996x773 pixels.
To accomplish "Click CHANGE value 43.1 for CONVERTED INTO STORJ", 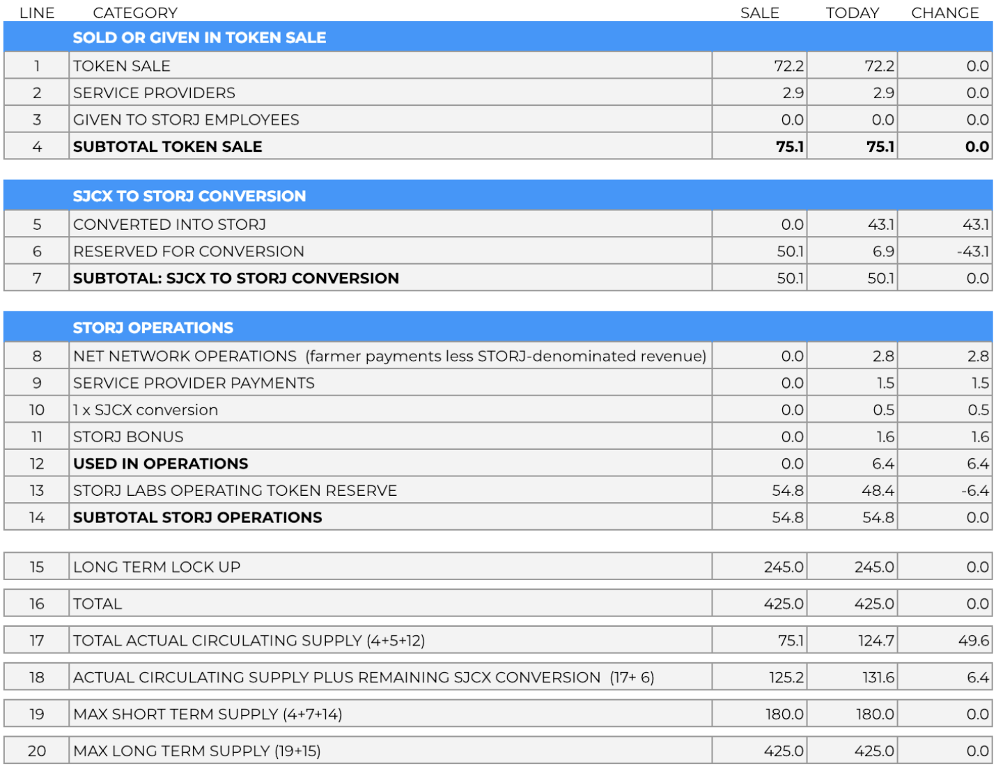I will pos(975,225).
